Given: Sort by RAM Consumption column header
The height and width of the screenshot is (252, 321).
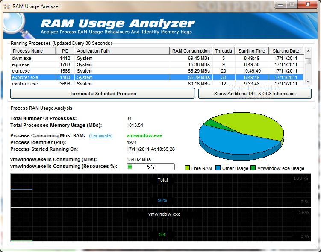Looking at the screenshot, I should click(191, 51).
